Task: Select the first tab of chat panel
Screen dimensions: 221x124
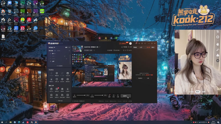Action: [x=135, y=47]
